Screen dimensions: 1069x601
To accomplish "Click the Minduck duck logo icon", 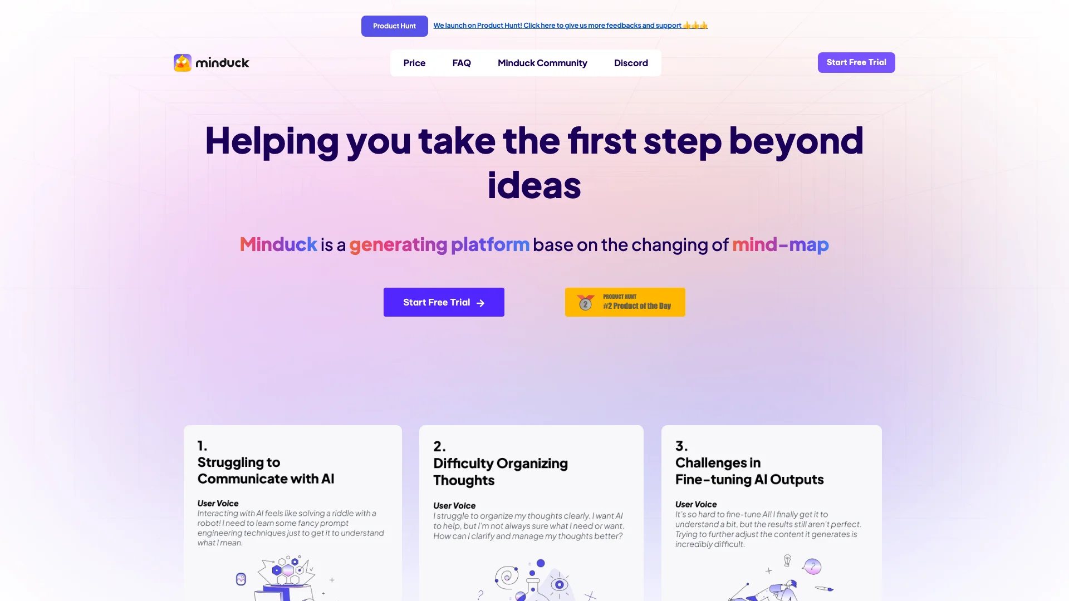I will [x=182, y=62].
